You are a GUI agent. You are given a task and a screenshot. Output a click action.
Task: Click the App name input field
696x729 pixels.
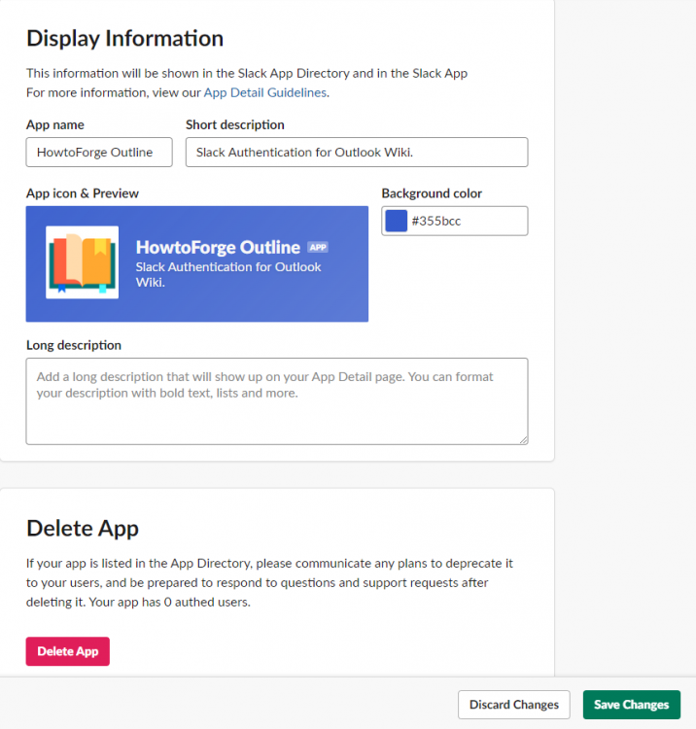(99, 152)
